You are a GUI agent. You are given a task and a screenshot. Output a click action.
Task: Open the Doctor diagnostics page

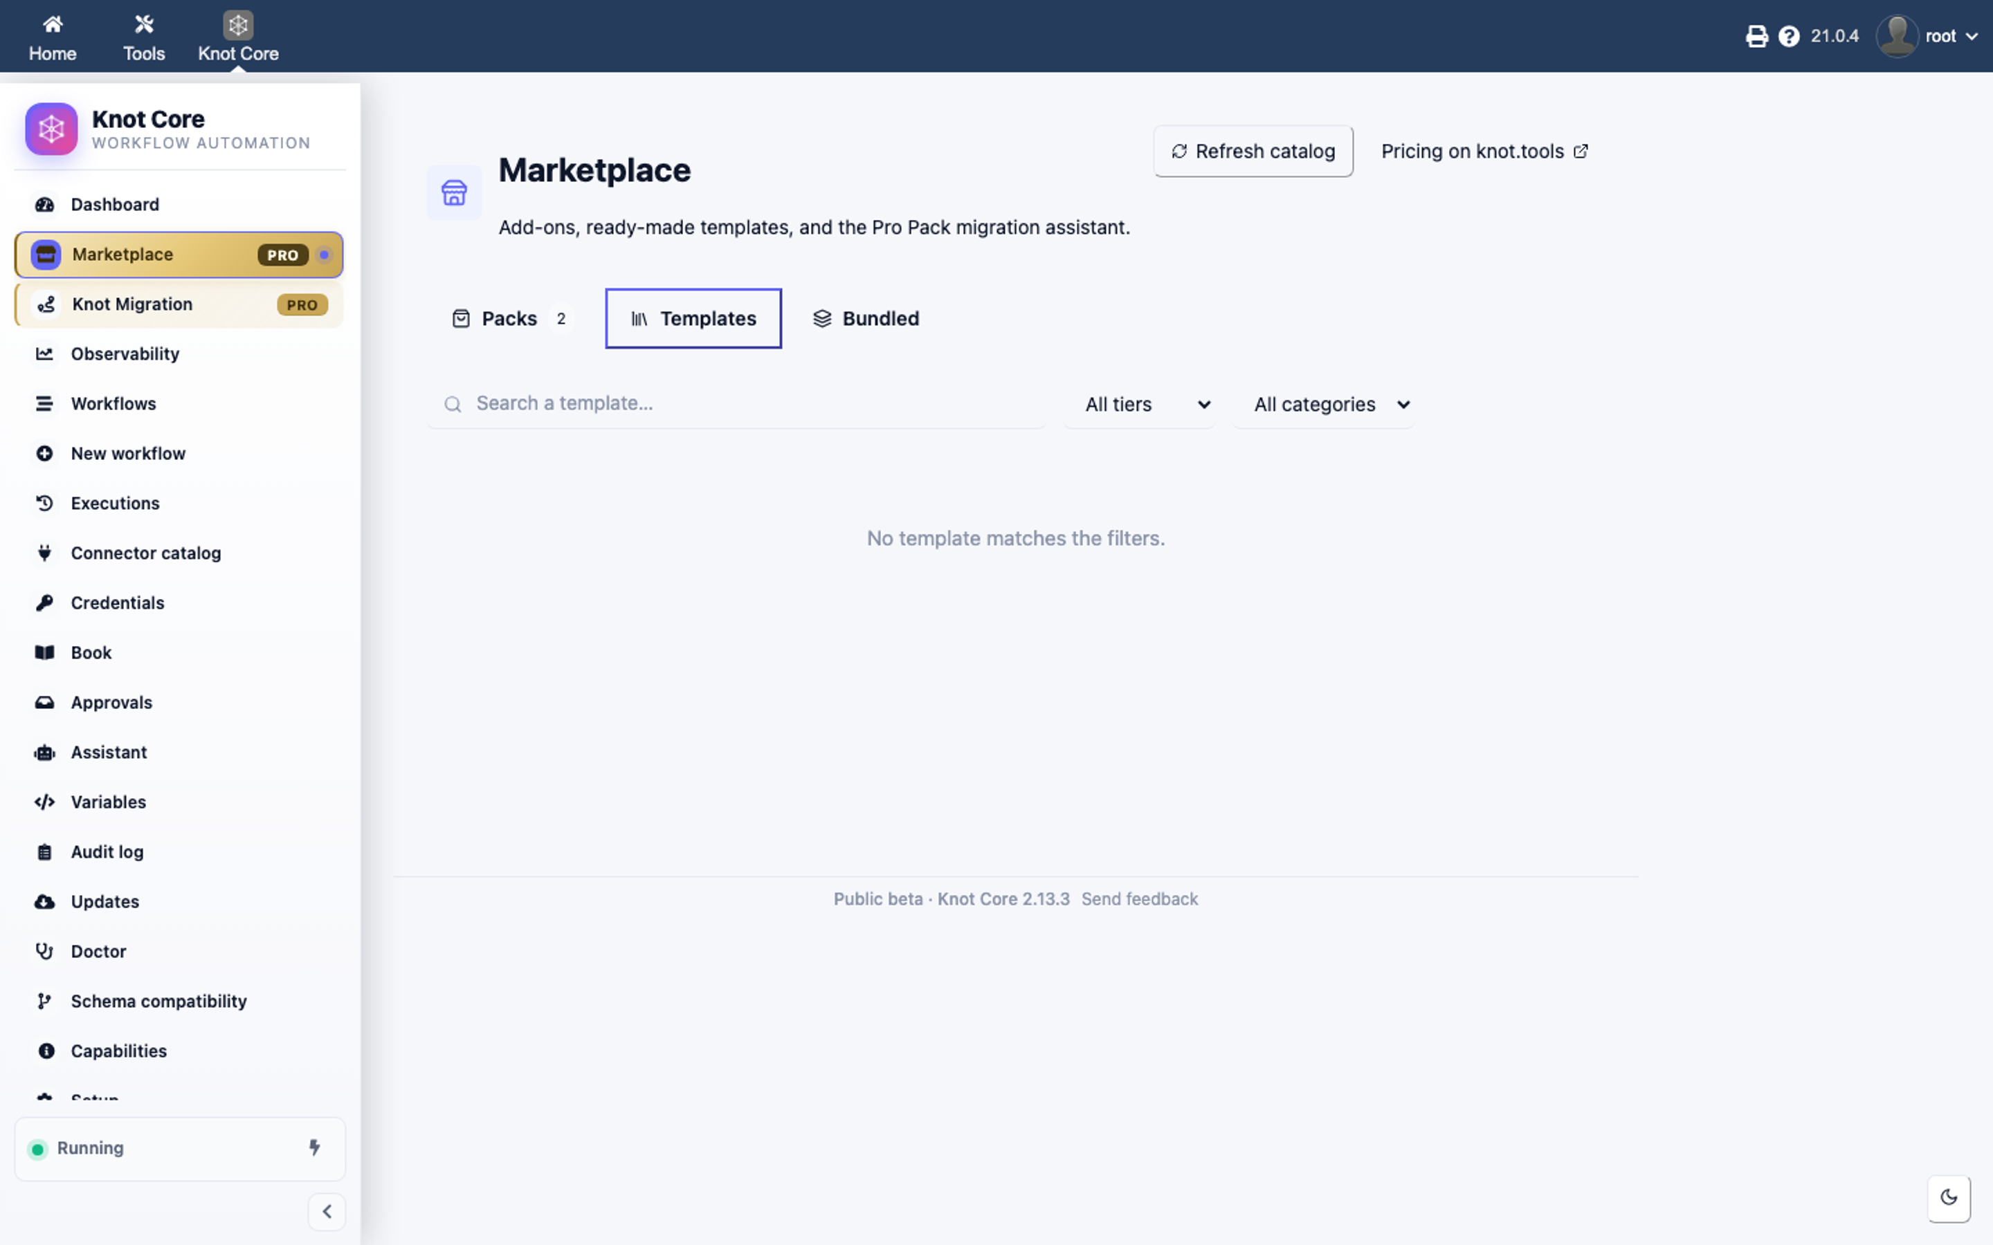[179, 952]
